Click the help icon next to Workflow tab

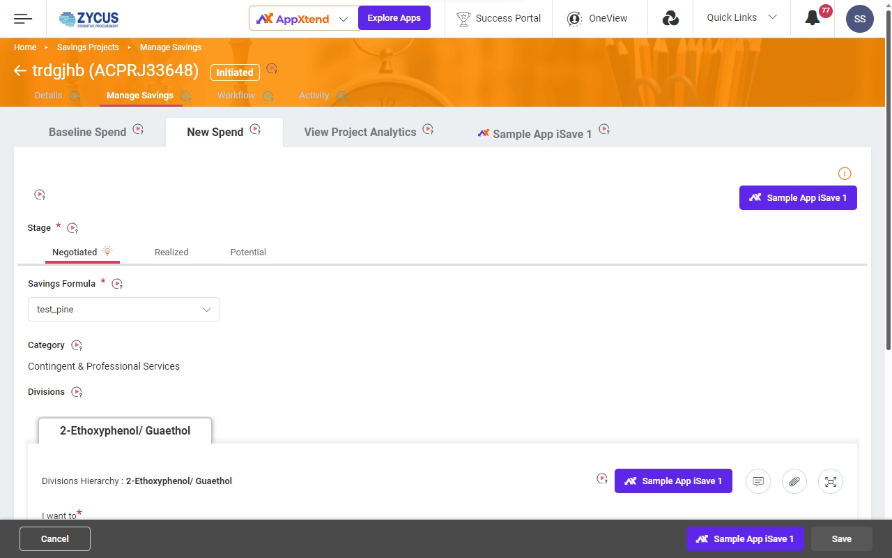click(268, 97)
